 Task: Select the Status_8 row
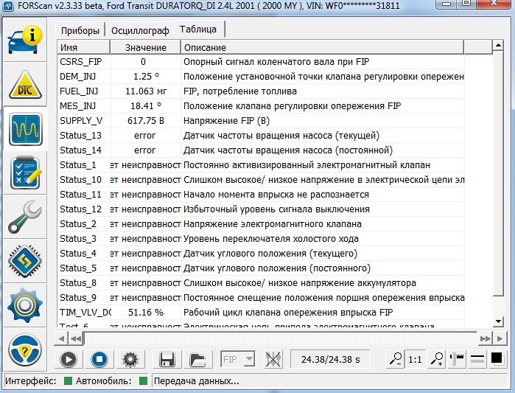coord(261,283)
